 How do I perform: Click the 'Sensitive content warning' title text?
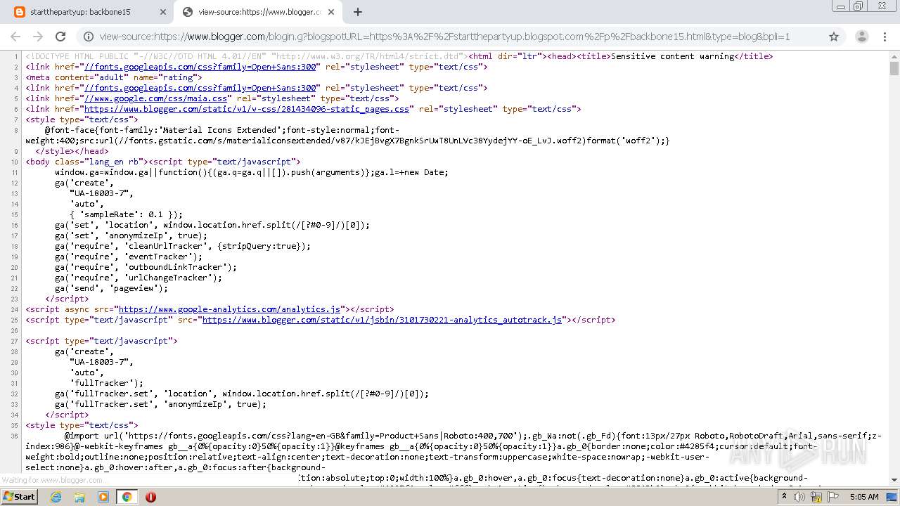tap(672, 56)
